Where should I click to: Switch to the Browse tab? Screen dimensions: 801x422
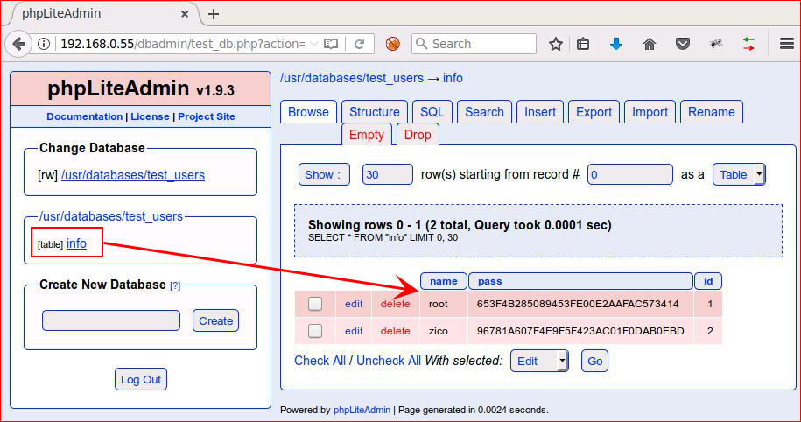pyautogui.click(x=308, y=112)
